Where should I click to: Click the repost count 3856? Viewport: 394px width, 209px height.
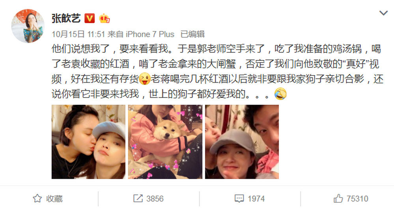click(x=155, y=199)
